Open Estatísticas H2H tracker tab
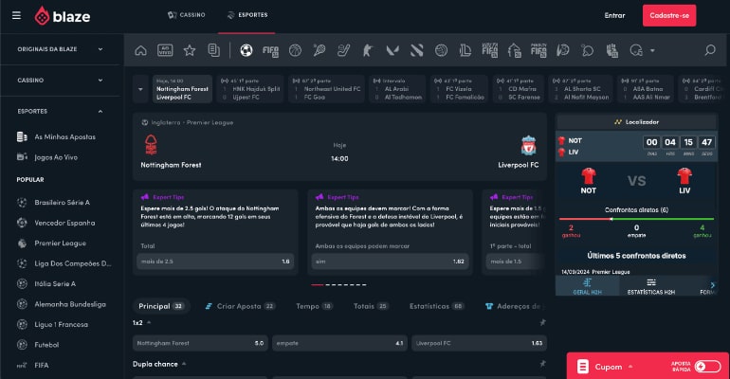The width and height of the screenshot is (730, 379). pyautogui.click(x=651, y=286)
